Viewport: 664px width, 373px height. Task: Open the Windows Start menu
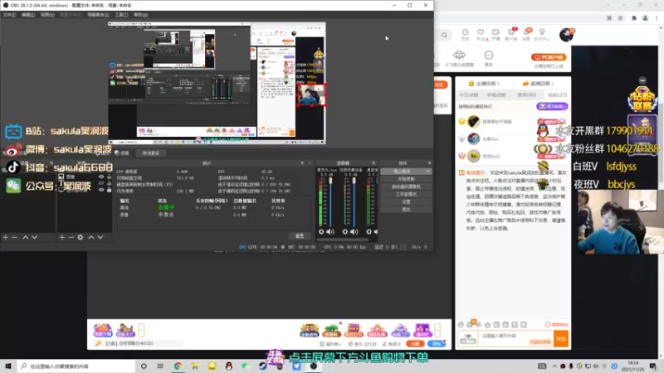8,366
